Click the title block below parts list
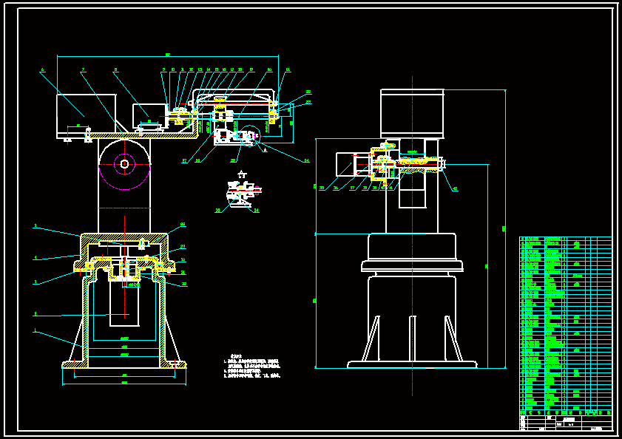Image resolution: width=622 pixels, height=439 pixels. click(566, 422)
